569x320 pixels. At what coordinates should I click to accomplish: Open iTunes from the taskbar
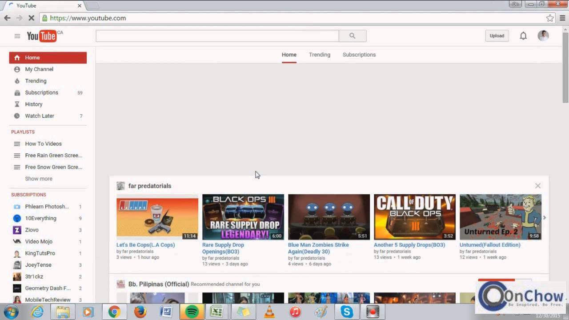295,312
